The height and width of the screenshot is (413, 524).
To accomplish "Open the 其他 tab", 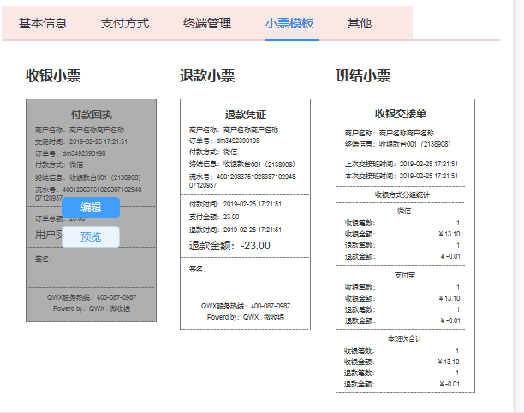I will 360,23.
